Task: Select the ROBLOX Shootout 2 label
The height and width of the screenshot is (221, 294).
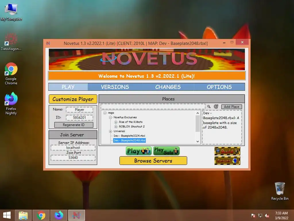Action: [132, 127]
